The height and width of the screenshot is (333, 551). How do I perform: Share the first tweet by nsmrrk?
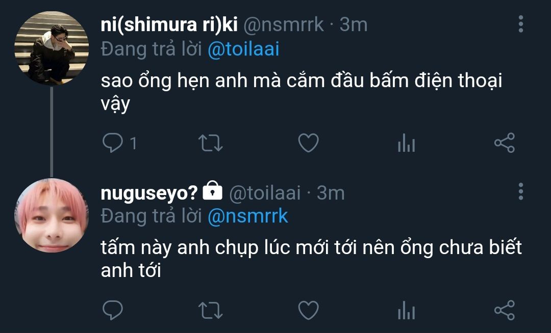[x=504, y=144]
